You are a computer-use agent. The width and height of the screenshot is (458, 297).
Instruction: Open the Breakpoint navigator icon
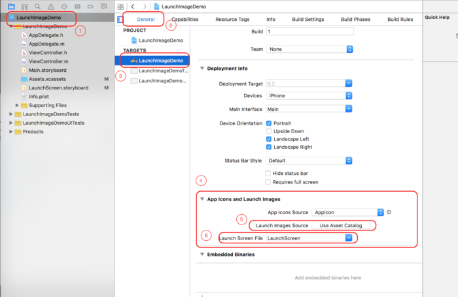90,7
